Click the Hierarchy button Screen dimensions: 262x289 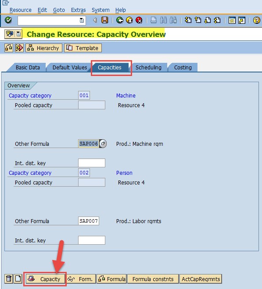[x=44, y=48]
